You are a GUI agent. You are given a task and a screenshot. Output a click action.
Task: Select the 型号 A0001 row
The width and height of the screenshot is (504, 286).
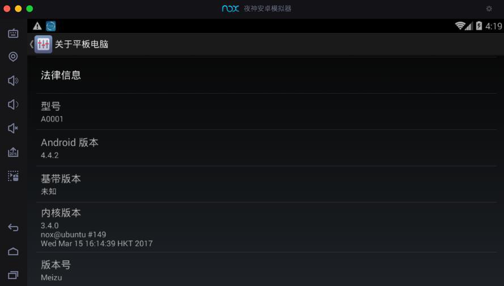coord(266,112)
